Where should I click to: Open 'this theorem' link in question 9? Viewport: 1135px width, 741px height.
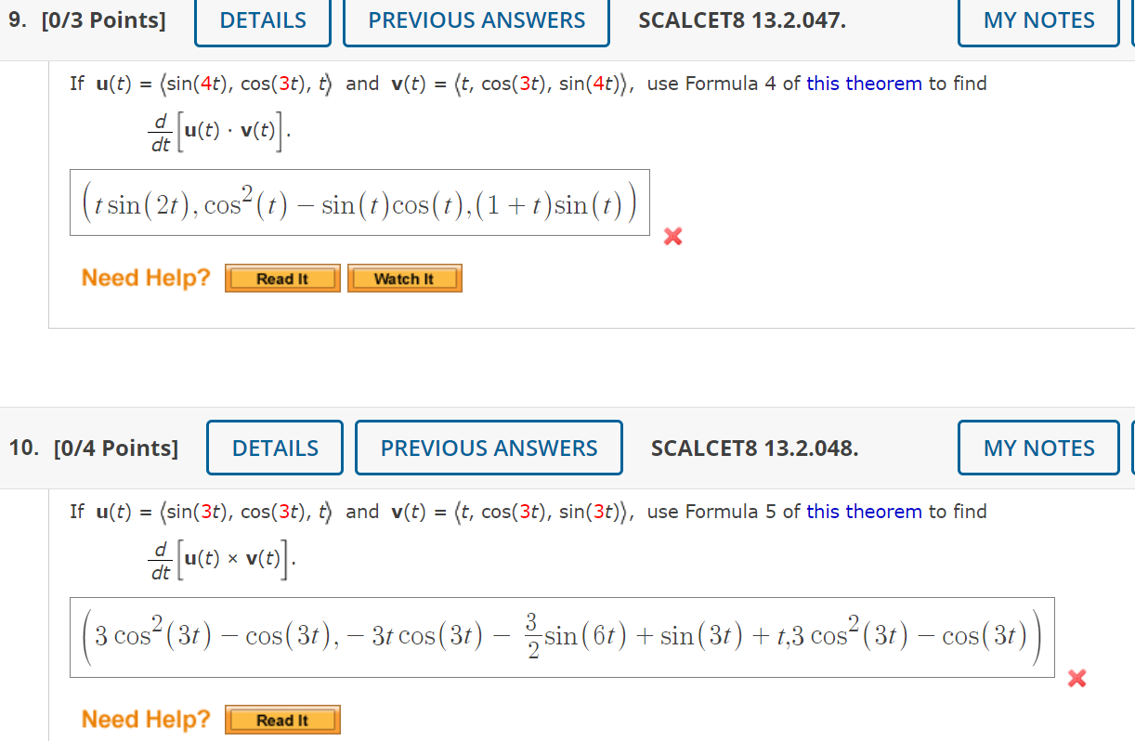[864, 83]
